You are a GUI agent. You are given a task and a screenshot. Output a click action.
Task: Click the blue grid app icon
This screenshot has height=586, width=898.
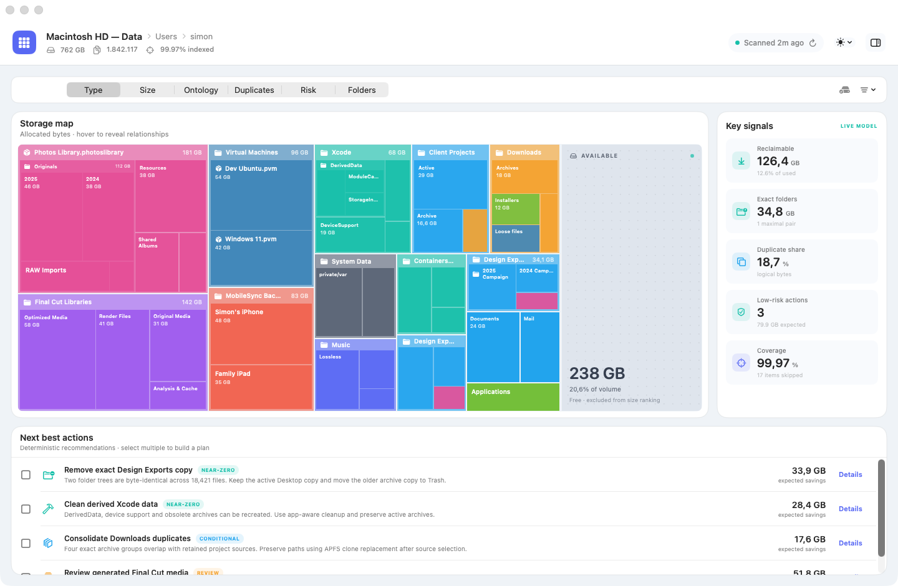tap(24, 42)
